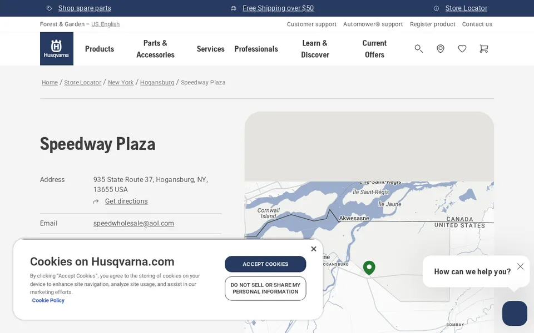534x333 pixels.
Task: Click Shop spare parts link
Action: (x=85, y=8)
